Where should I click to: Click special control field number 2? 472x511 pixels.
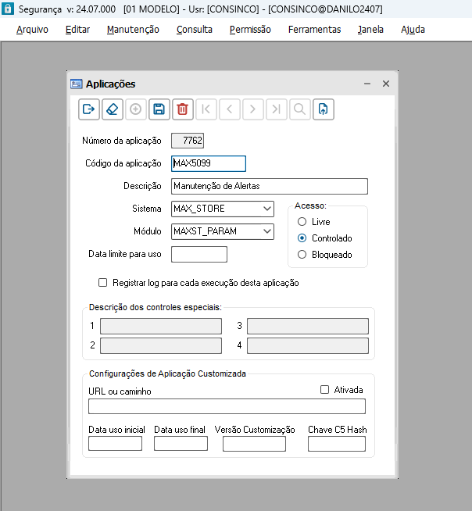(x=161, y=346)
